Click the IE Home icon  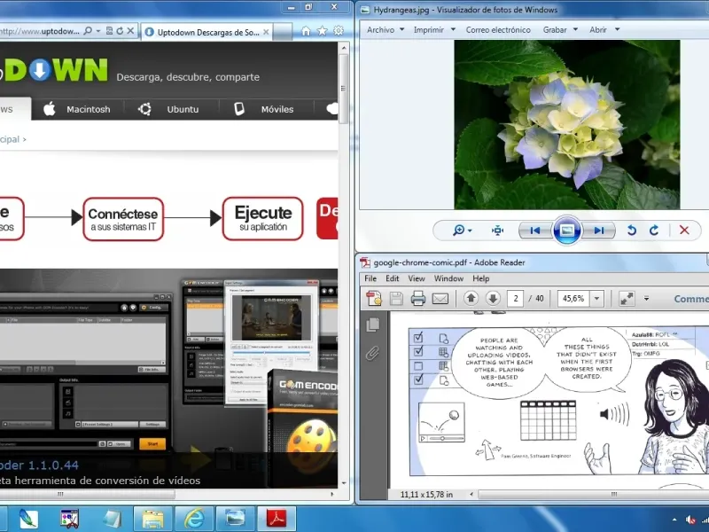point(306,31)
